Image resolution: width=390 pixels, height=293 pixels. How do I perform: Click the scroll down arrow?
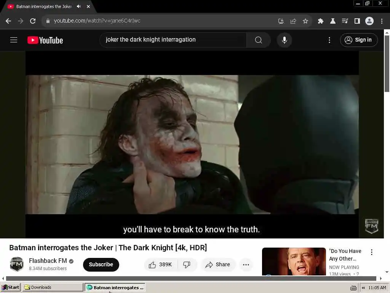(x=387, y=272)
